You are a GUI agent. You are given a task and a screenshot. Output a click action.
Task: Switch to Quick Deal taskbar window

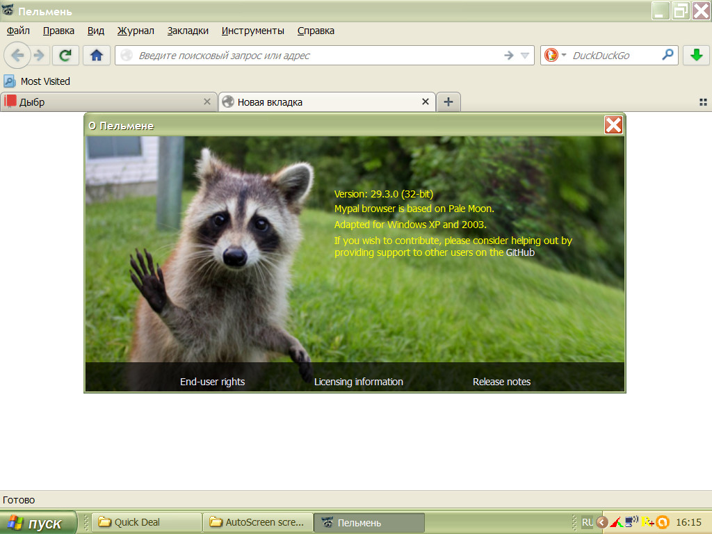(147, 522)
